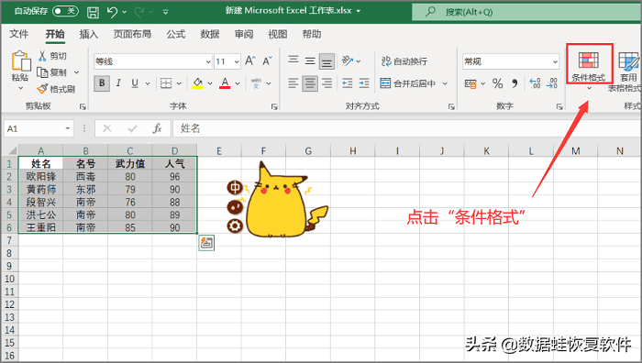This screenshot has height=363, width=642.
Task: Switch to the 页面布局 tab
Action: 132,34
